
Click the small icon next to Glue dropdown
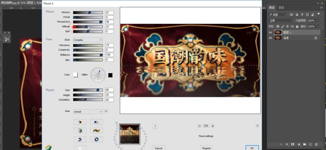[106, 111]
